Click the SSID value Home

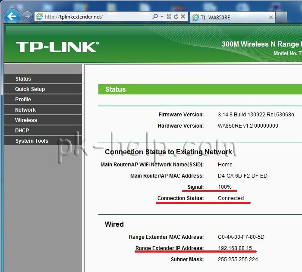tap(225, 165)
